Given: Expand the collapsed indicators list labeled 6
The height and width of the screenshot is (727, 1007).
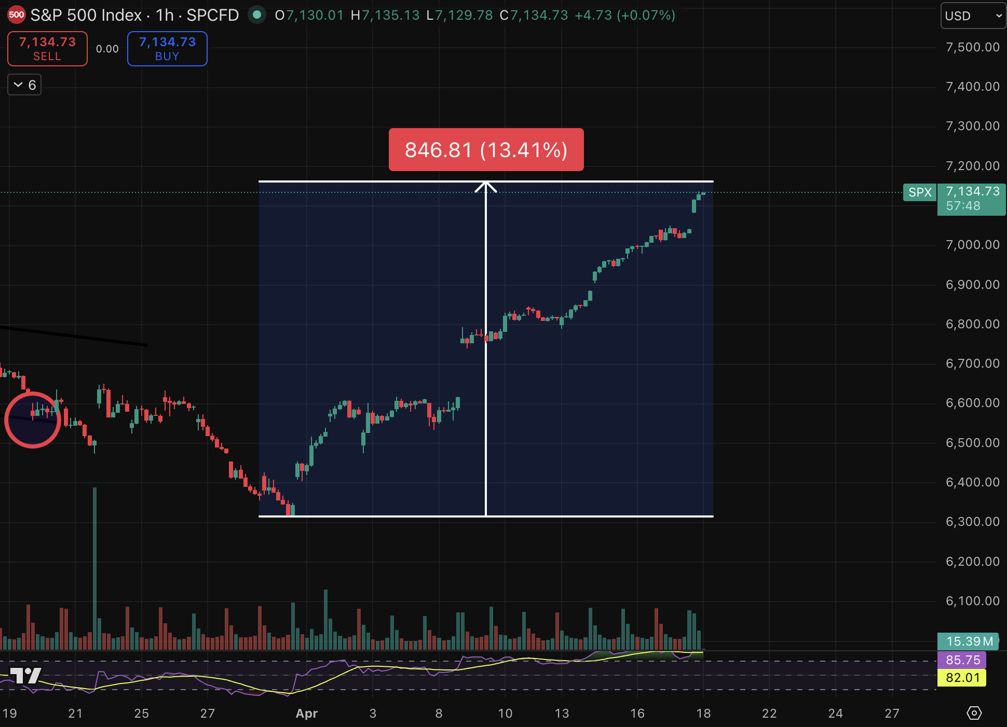Looking at the screenshot, I should 24,85.
